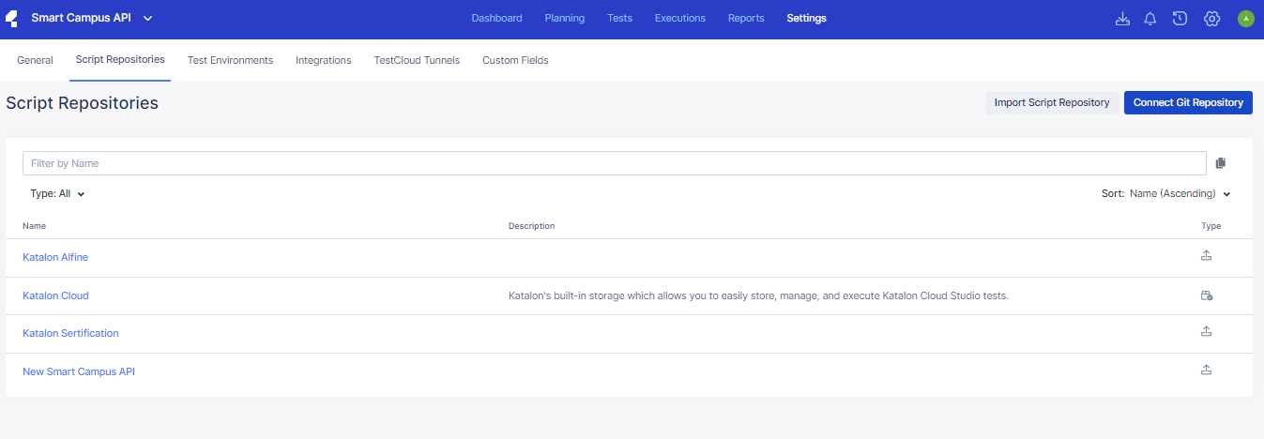The width and height of the screenshot is (1264, 439).
Task: Click the Katalon logo icon
Action: tap(12, 19)
